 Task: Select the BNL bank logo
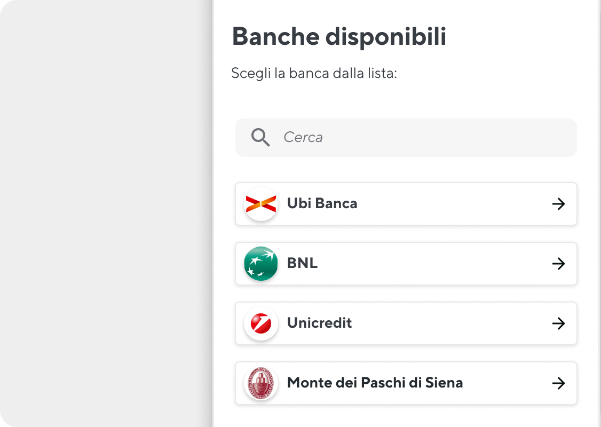tap(260, 263)
